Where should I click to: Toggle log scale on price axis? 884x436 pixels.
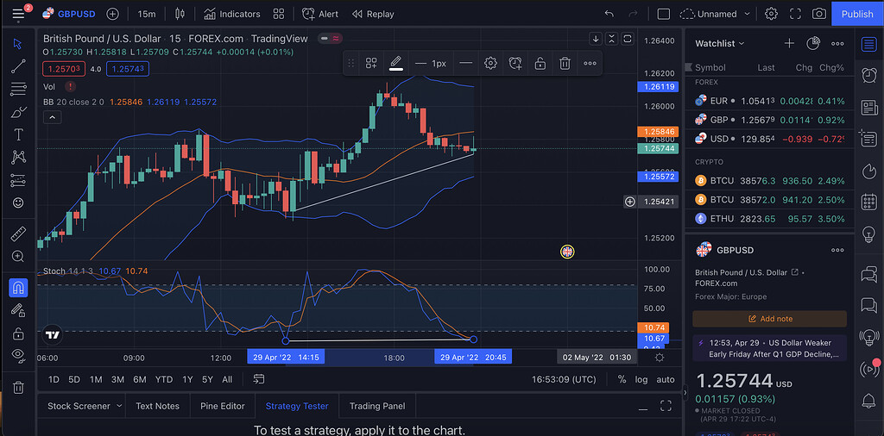coord(641,379)
